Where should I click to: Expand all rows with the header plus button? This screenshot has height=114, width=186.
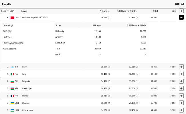coord(181,11)
